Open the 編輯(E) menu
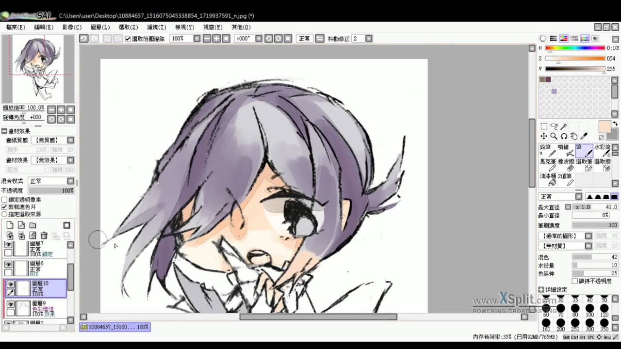This screenshot has width=621, height=349. (44, 27)
